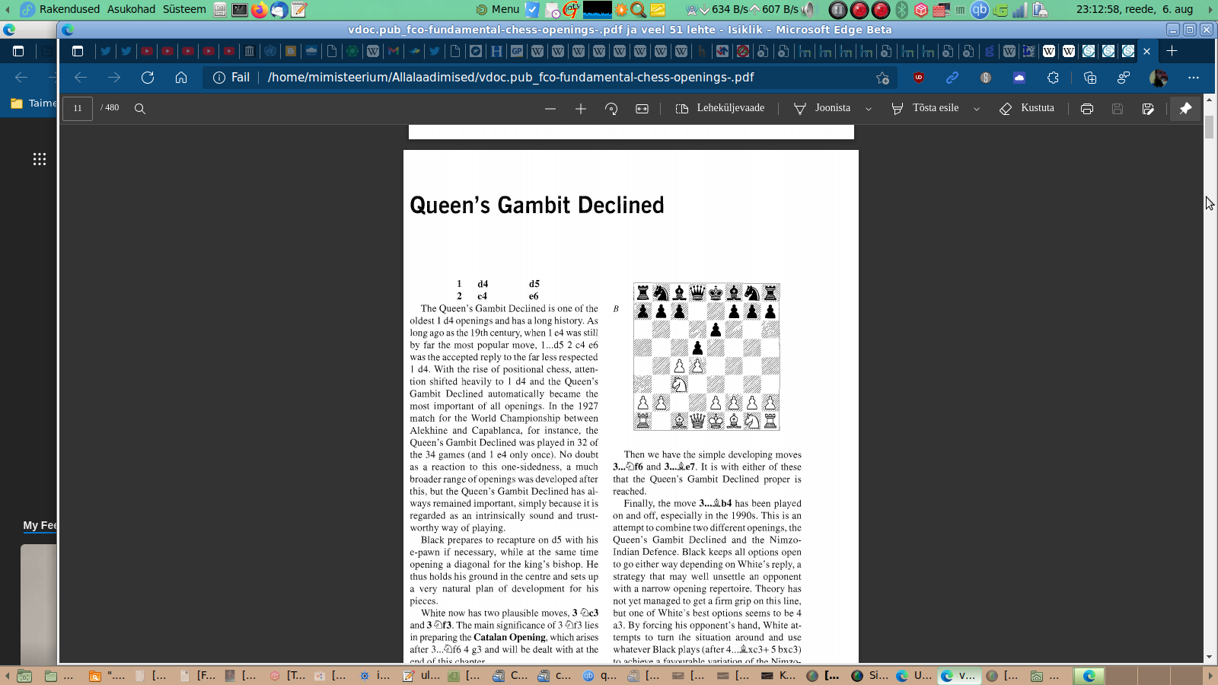Open the panel Menu button
The width and height of the screenshot is (1218, 685).
click(x=498, y=9)
